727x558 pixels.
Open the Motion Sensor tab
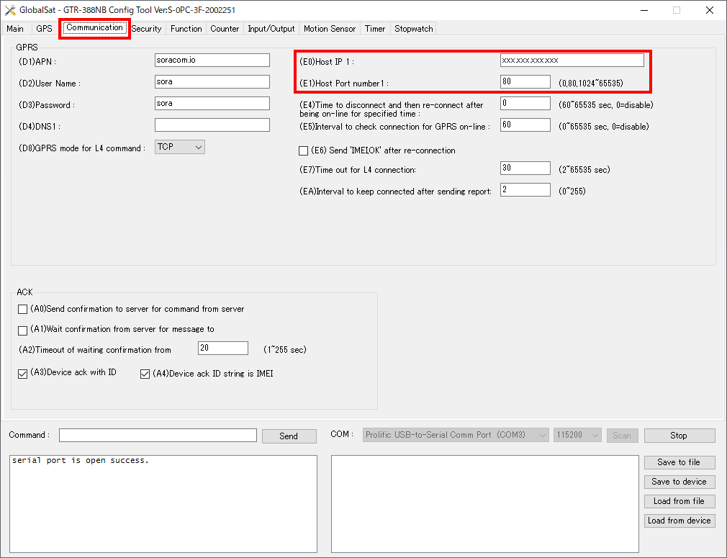pos(329,29)
